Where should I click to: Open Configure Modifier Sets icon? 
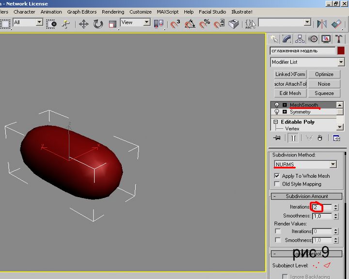pyautogui.click(x=336, y=138)
